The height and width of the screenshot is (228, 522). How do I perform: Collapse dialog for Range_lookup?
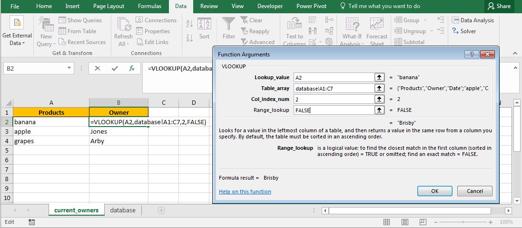point(379,110)
